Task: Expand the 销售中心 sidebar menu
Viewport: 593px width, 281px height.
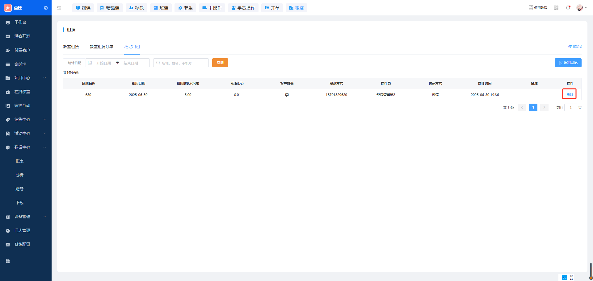Action: (26, 119)
